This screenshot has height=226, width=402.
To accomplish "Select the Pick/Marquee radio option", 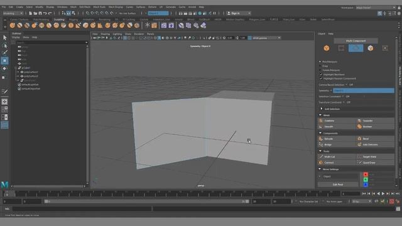I will (320, 62).
